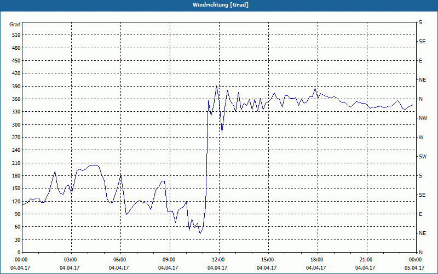Click the upper NE compass label near 420
Screen dimensions: 438x274
coord(422,80)
